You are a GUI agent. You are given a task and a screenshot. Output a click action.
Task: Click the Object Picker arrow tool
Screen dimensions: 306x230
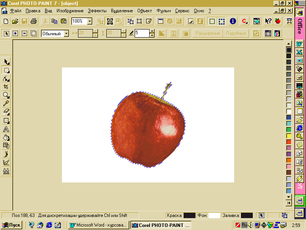pyautogui.click(x=6, y=62)
